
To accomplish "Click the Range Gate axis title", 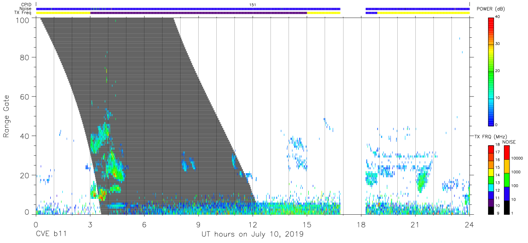I will [x=6, y=117].
